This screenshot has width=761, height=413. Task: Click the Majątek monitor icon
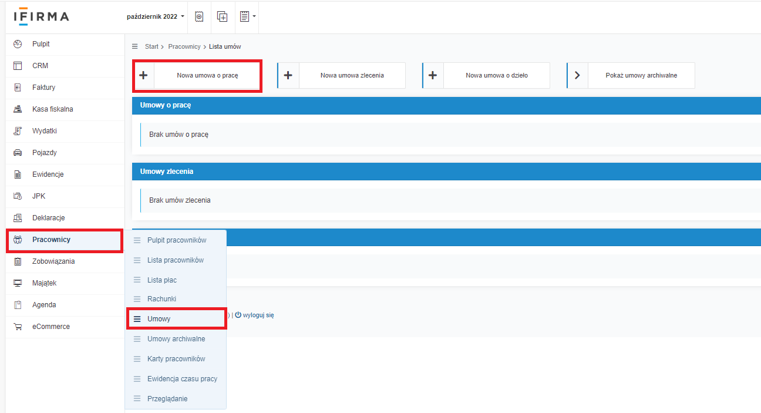click(18, 283)
